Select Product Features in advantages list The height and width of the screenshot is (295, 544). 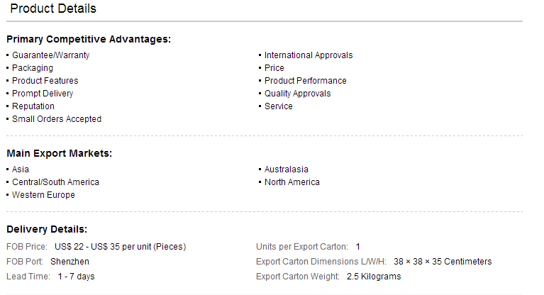[45, 81]
